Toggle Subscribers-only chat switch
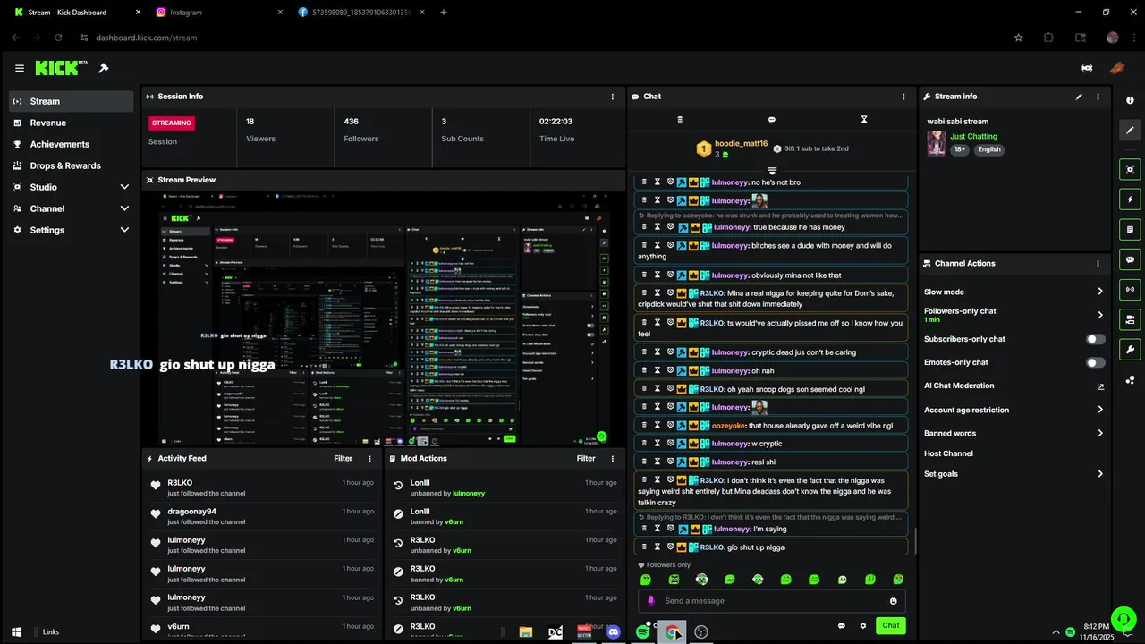 1095,339
